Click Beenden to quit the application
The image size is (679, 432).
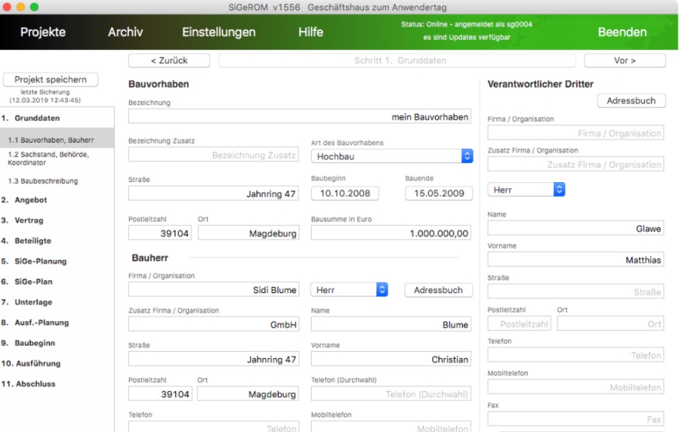[x=622, y=32]
